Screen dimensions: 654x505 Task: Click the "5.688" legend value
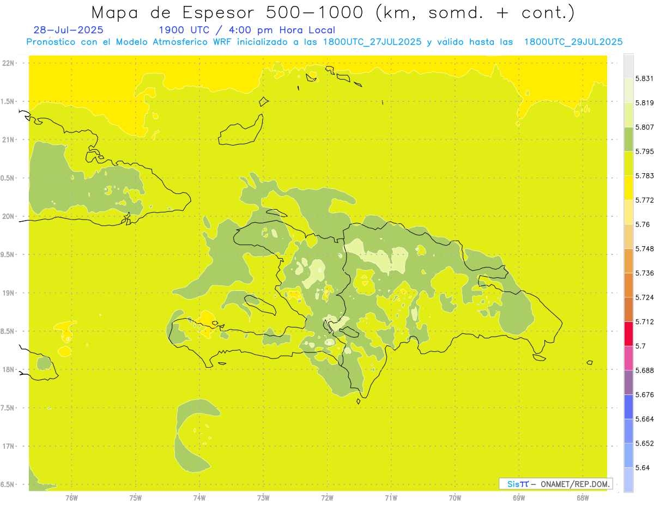point(644,370)
